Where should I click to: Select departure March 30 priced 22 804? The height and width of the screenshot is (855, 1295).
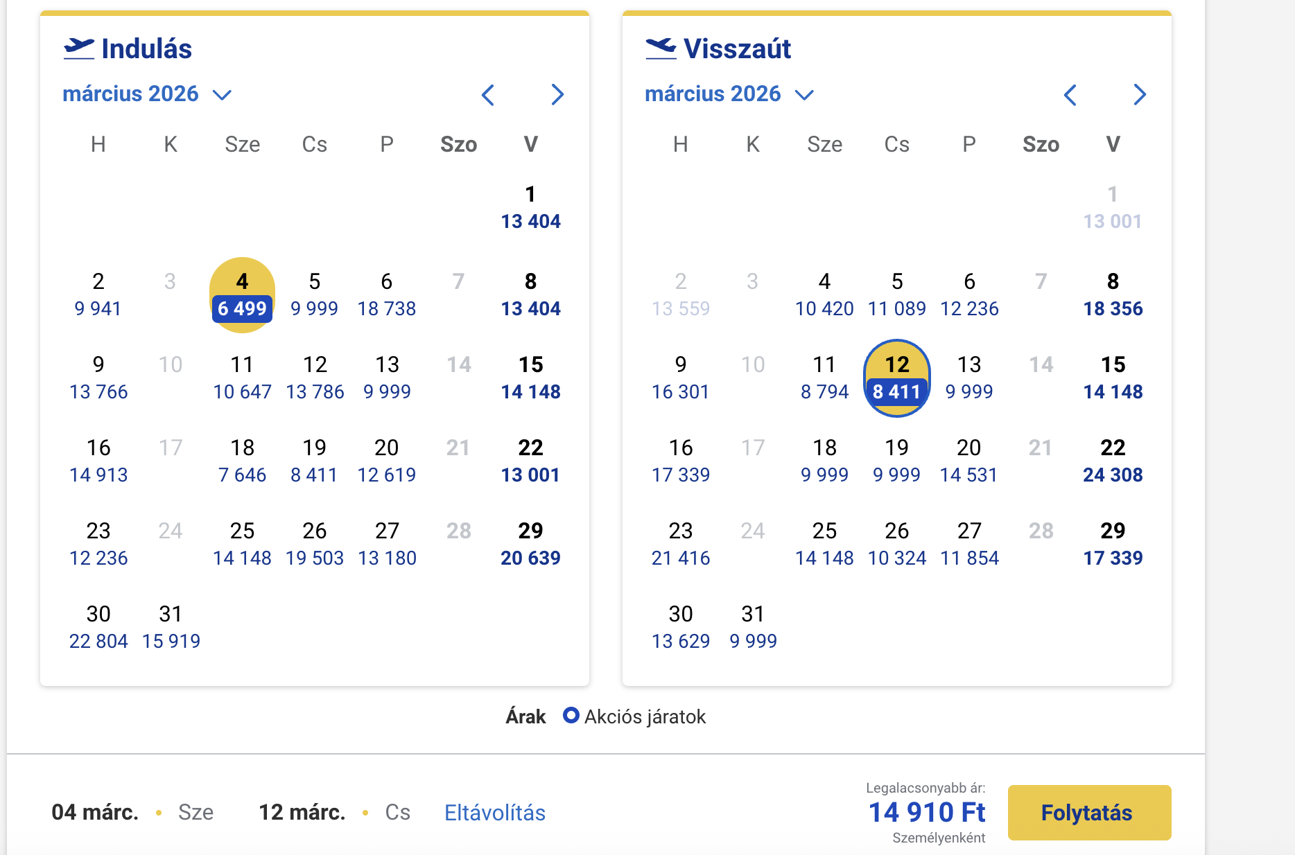pos(98,628)
